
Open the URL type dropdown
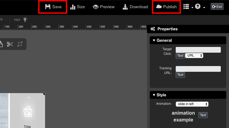[x=194, y=55]
